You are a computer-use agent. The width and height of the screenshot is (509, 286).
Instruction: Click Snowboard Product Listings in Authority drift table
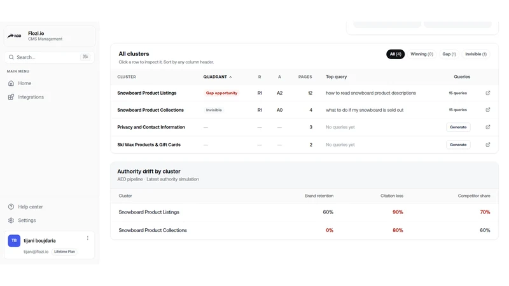tap(149, 212)
